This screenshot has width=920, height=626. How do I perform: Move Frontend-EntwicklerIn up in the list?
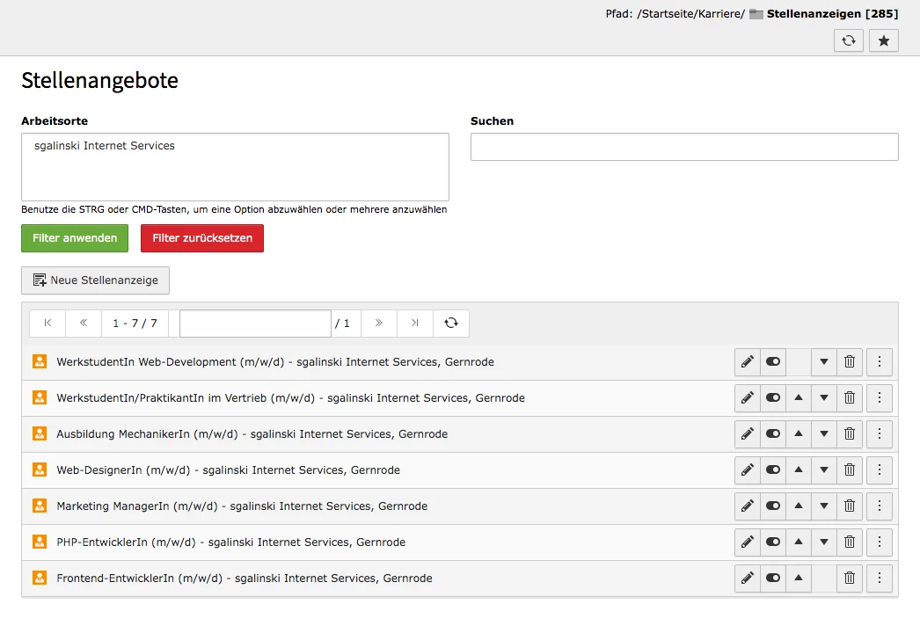click(x=798, y=578)
